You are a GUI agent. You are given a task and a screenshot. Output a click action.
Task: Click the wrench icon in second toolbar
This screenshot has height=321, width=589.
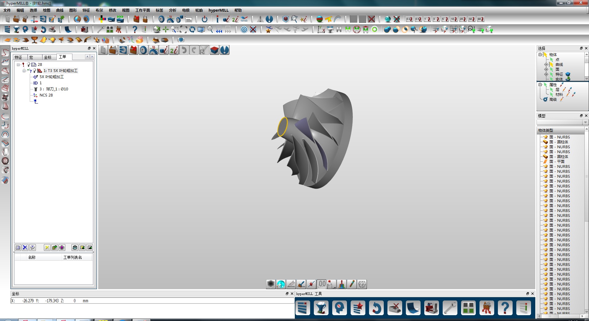coord(101,29)
